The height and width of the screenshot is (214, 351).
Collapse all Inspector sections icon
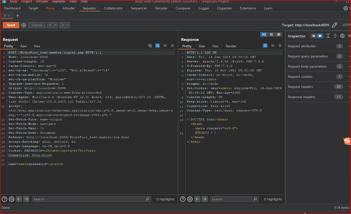[x=335, y=36]
